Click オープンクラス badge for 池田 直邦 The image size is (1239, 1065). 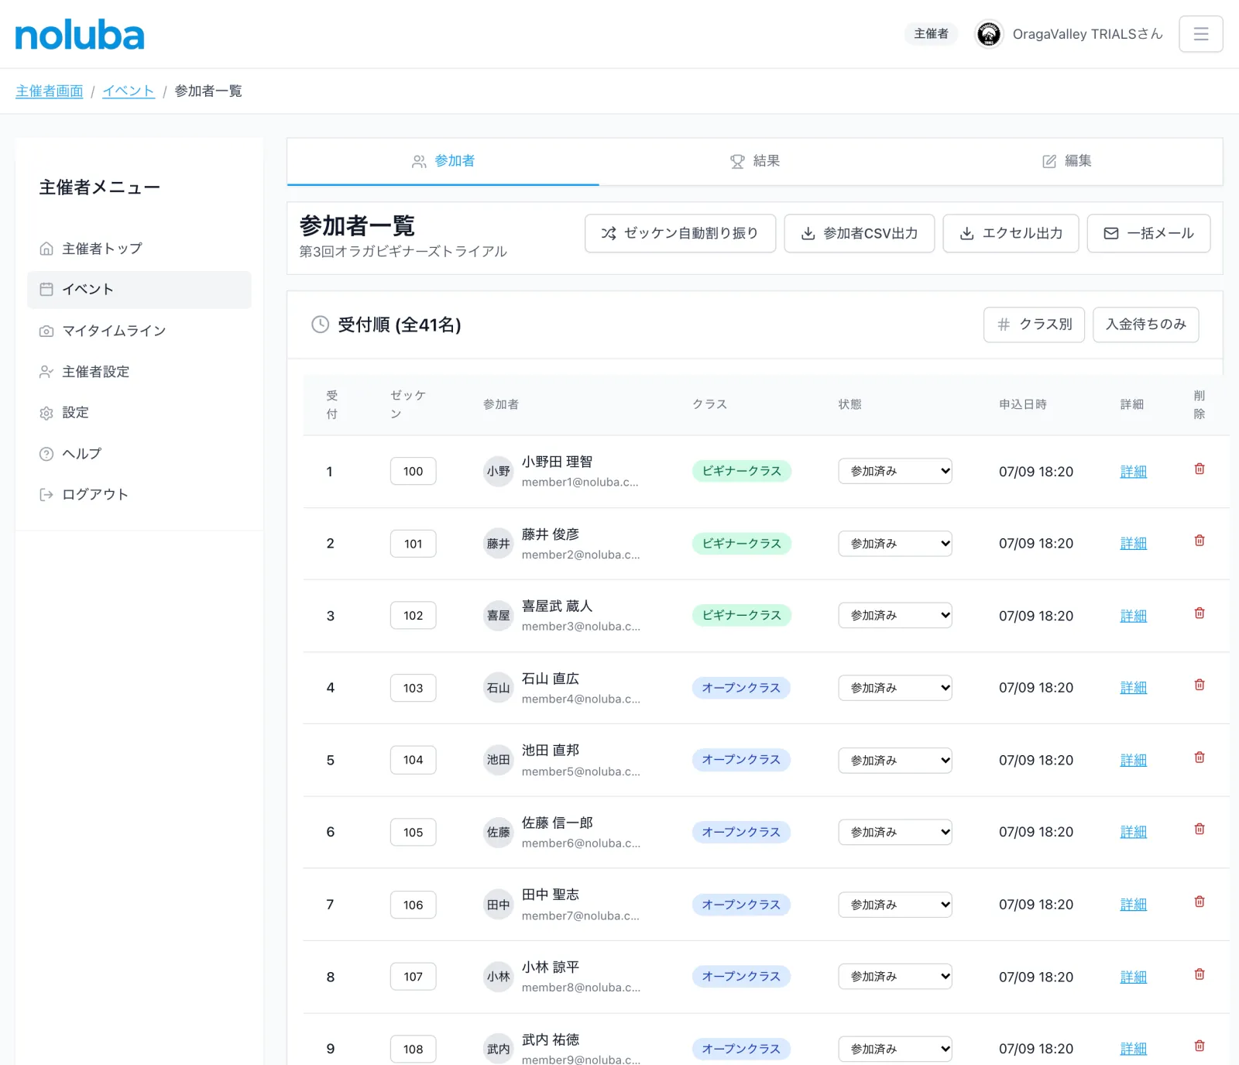(741, 760)
